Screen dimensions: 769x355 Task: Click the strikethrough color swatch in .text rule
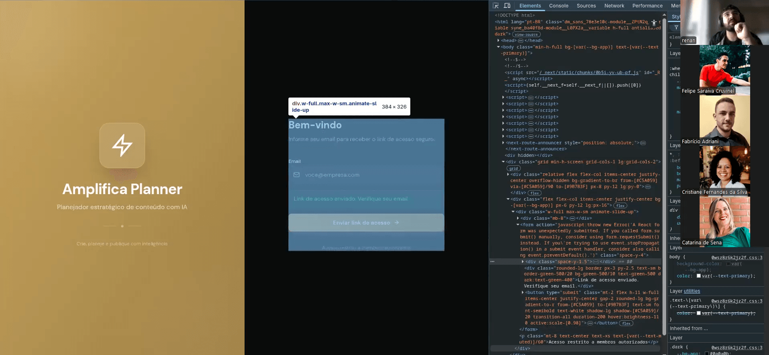[x=698, y=313]
